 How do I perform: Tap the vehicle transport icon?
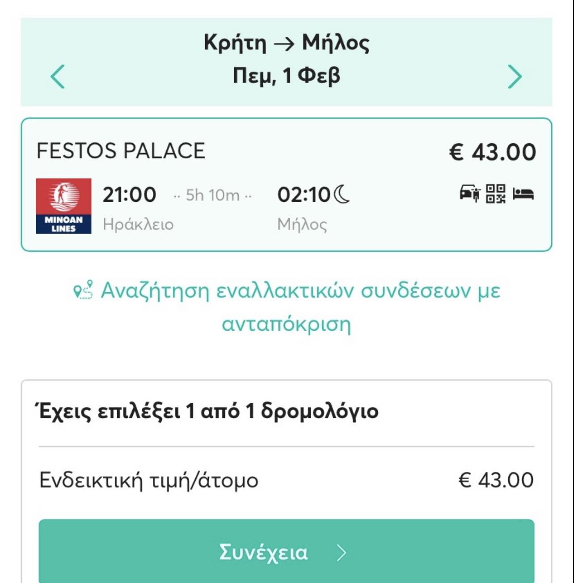click(x=470, y=193)
